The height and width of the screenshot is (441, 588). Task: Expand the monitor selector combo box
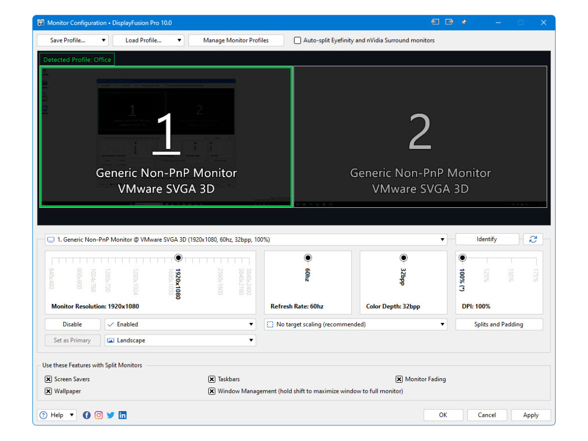click(x=246, y=240)
